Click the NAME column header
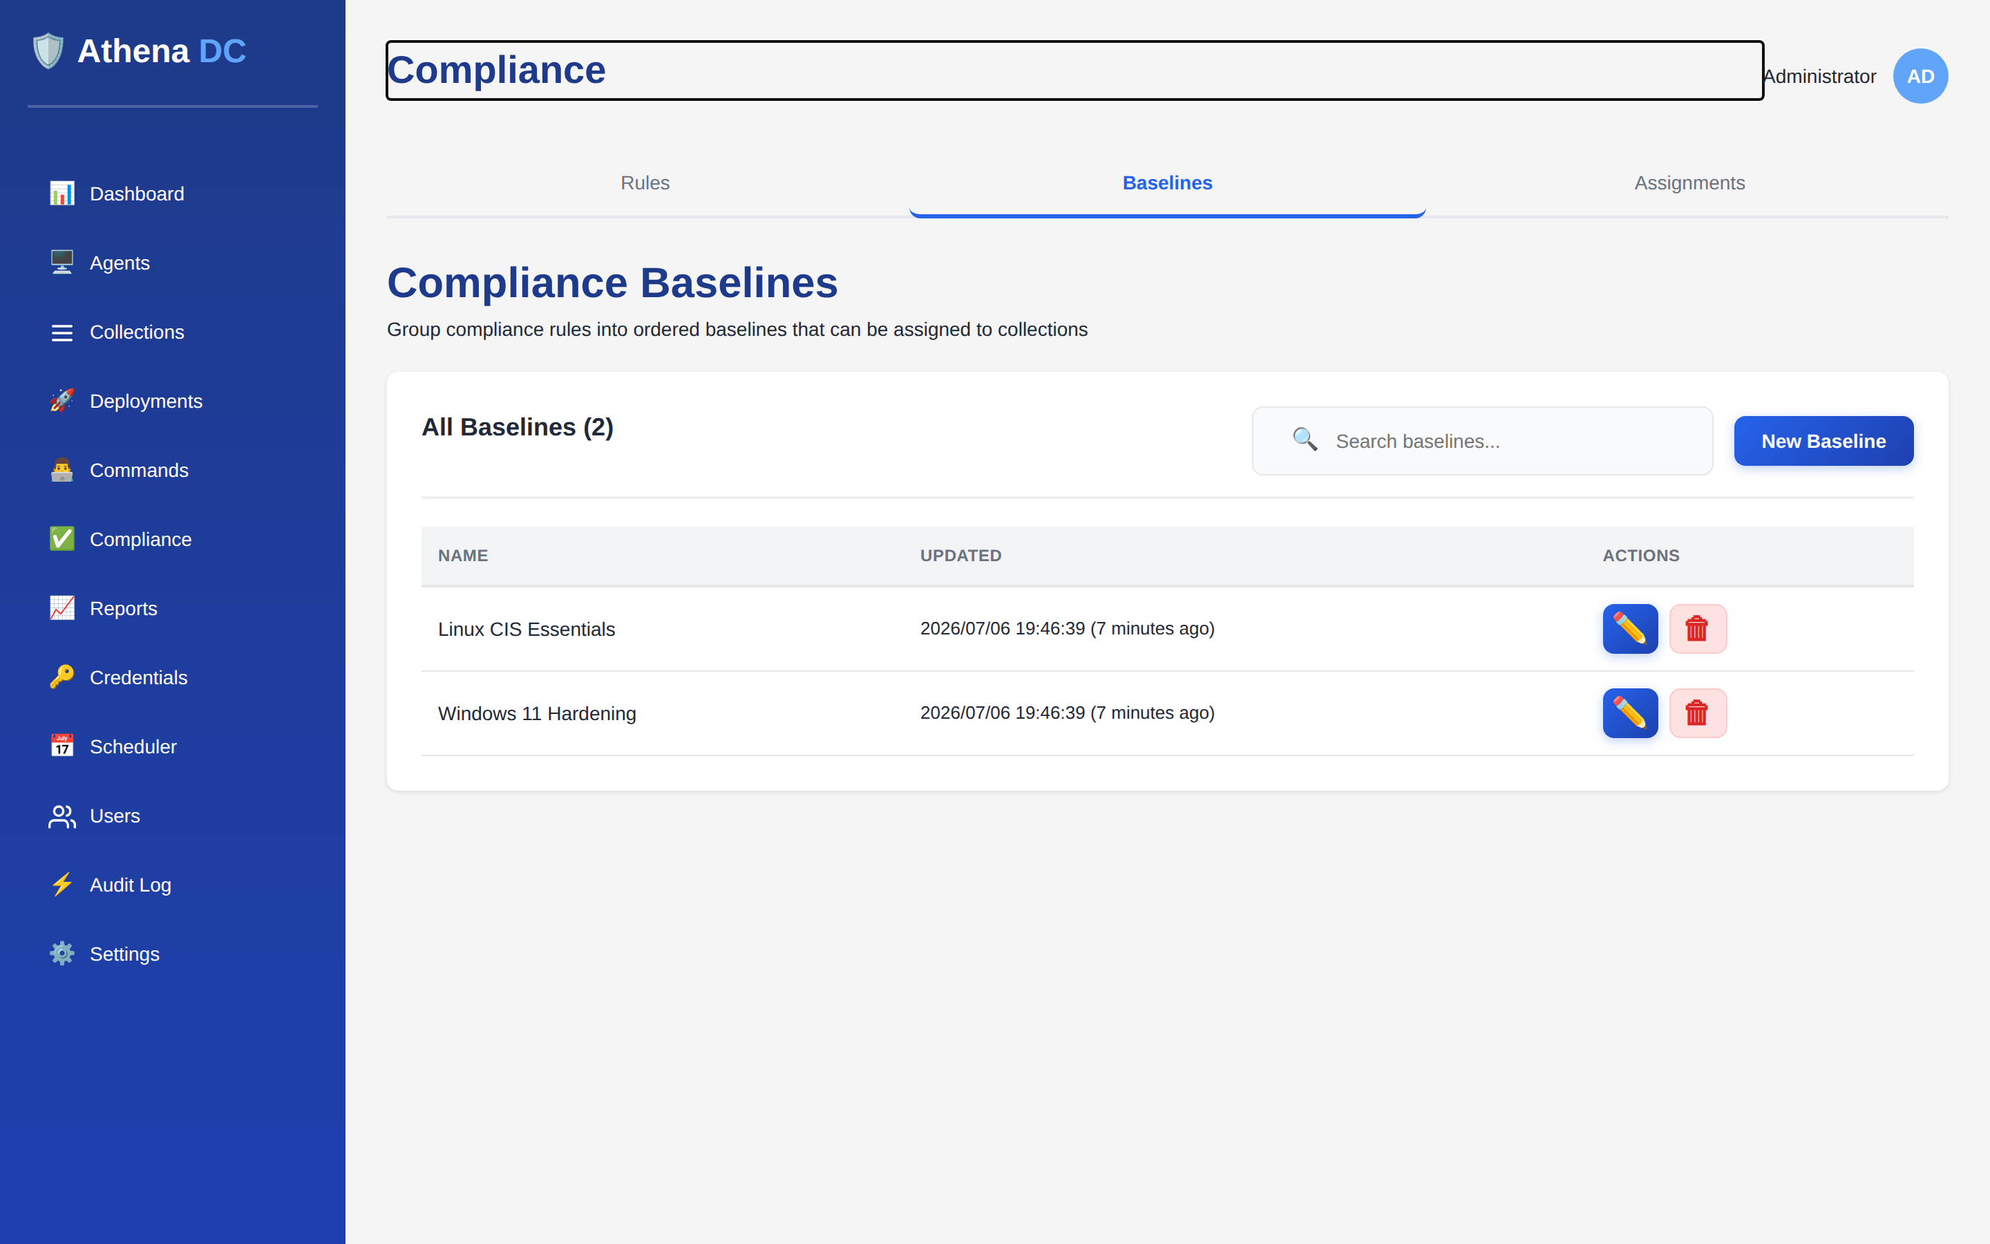This screenshot has height=1244, width=1990. pyautogui.click(x=463, y=556)
